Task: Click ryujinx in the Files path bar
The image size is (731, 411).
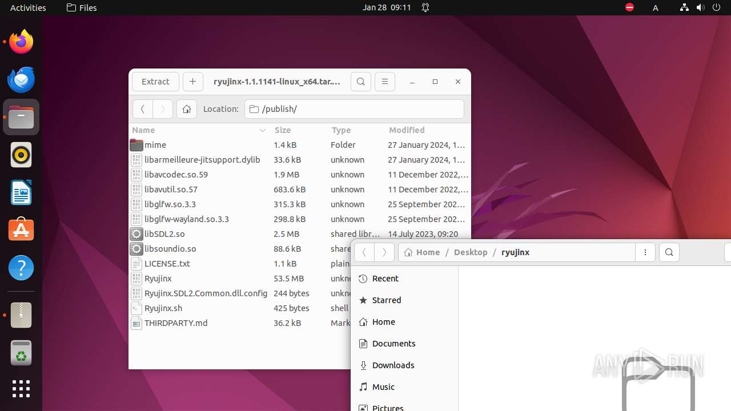Action: 516,252
